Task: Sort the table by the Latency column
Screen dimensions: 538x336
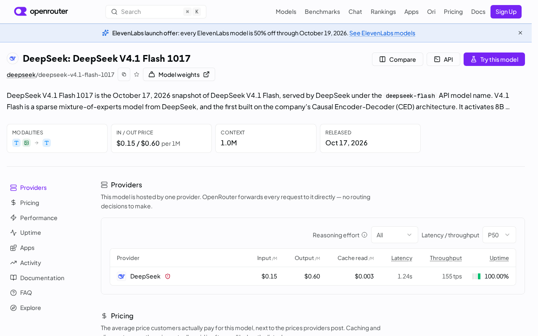Action: click(x=402, y=258)
